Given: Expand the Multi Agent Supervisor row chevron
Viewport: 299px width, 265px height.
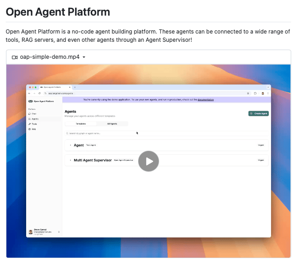Looking at the screenshot, I should [x=70, y=160].
